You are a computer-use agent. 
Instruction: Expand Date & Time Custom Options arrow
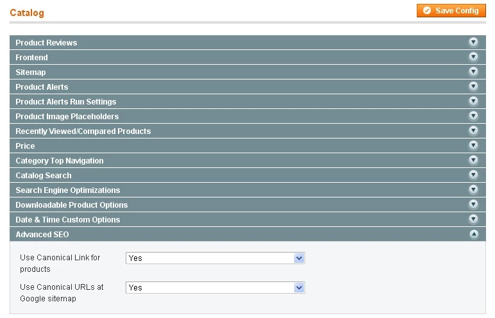pos(473,219)
